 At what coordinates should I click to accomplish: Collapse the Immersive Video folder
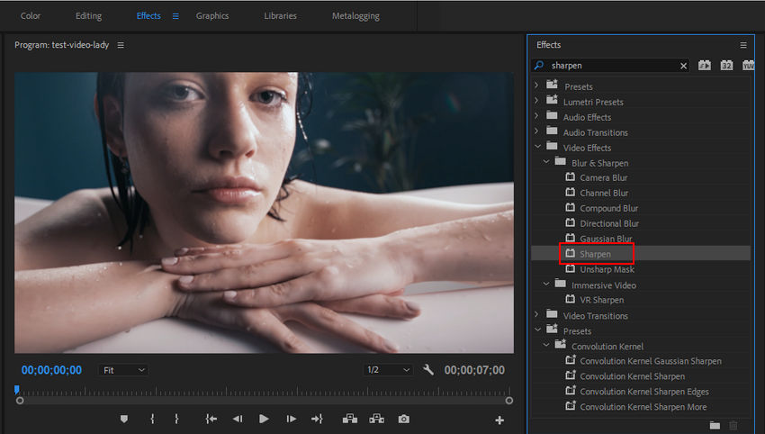click(x=546, y=283)
